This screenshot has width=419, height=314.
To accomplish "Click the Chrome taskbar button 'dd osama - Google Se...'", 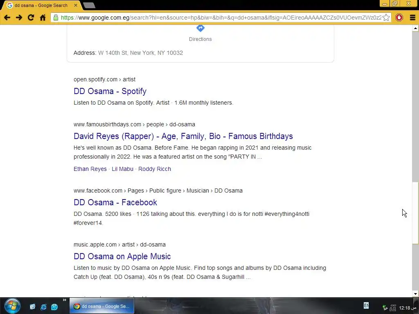I will click(x=102, y=306).
